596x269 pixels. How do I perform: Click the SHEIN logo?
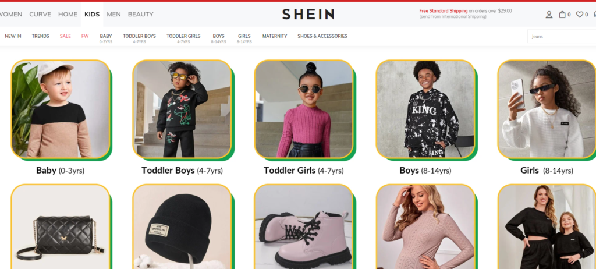pos(308,15)
